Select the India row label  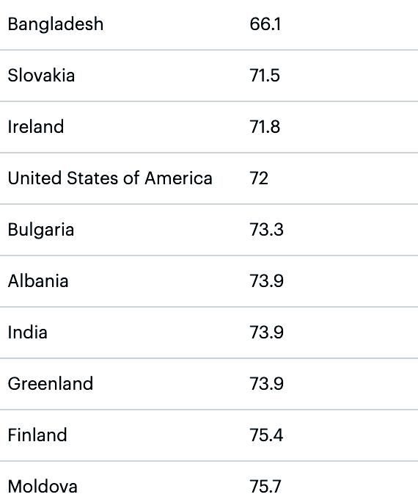point(28,333)
